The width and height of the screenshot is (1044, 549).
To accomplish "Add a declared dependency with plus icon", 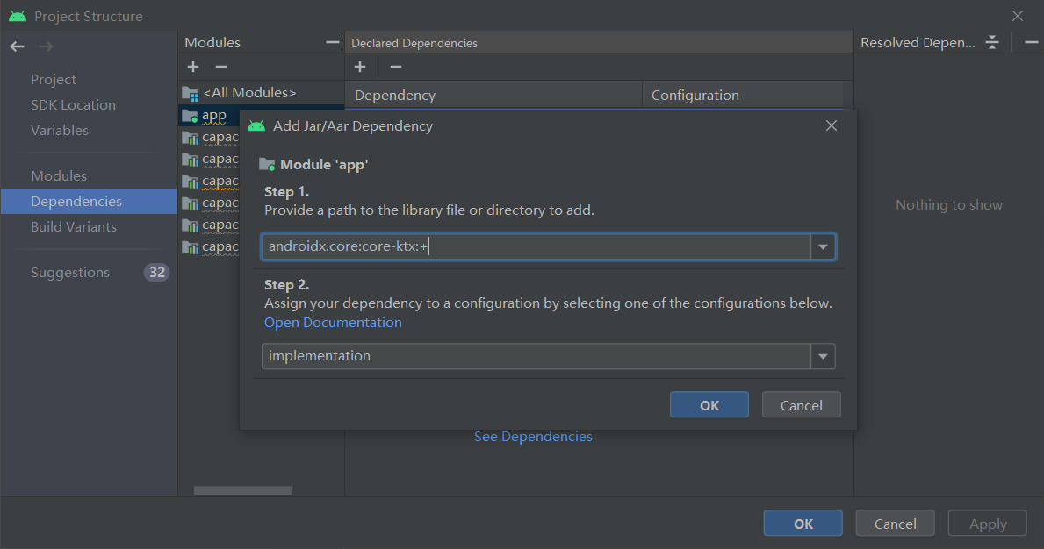I will pos(360,67).
